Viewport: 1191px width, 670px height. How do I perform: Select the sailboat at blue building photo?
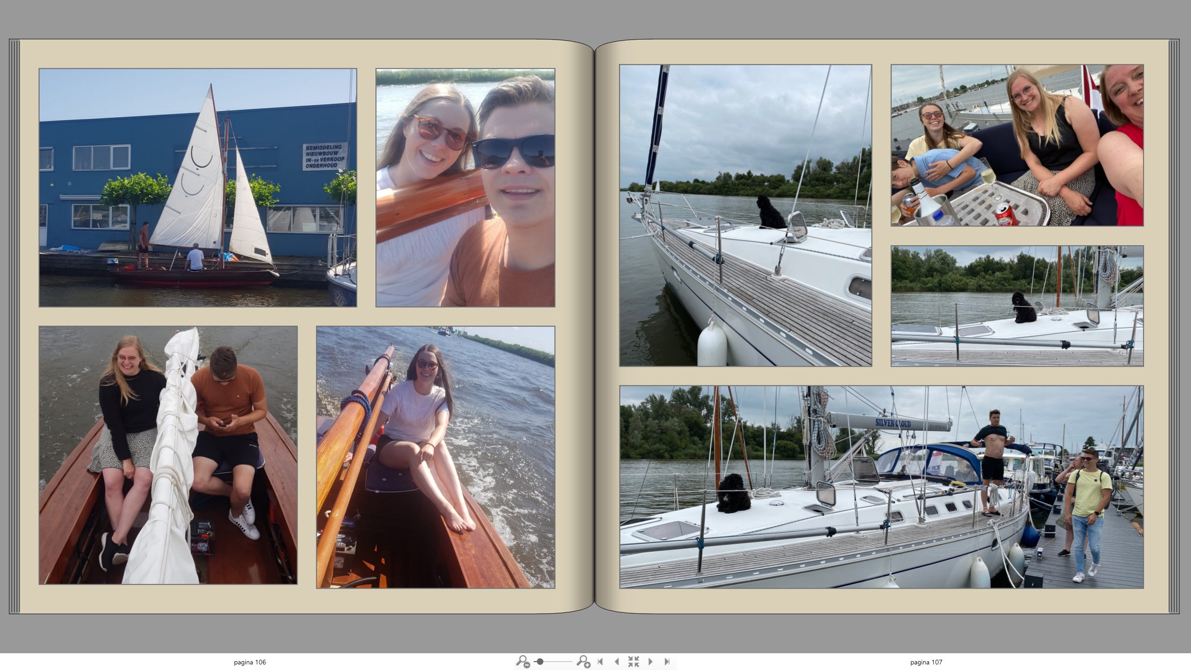tap(198, 188)
